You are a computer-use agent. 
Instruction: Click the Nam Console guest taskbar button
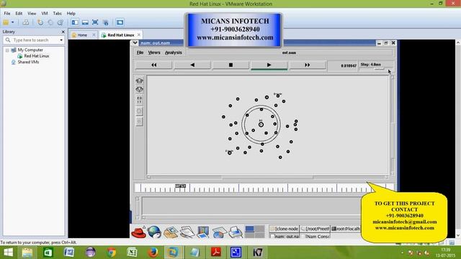315,236
